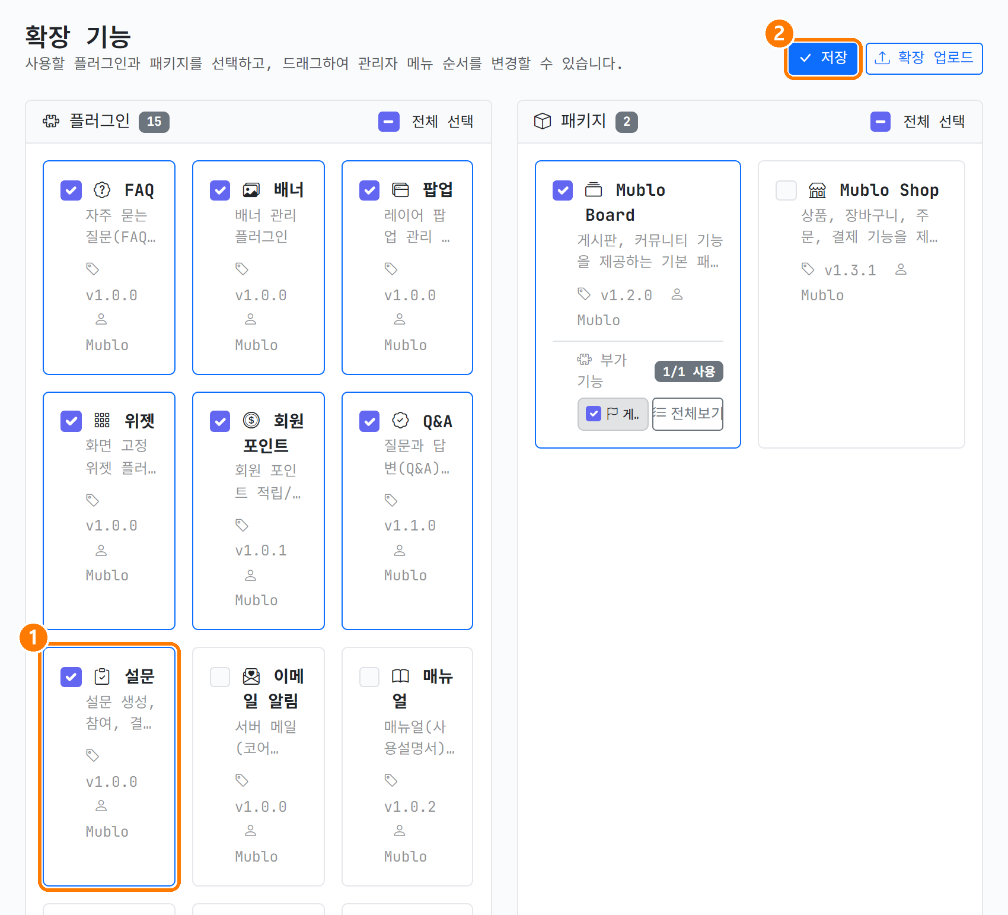
Task: Click the Mublo Board stack icon
Action: [594, 190]
